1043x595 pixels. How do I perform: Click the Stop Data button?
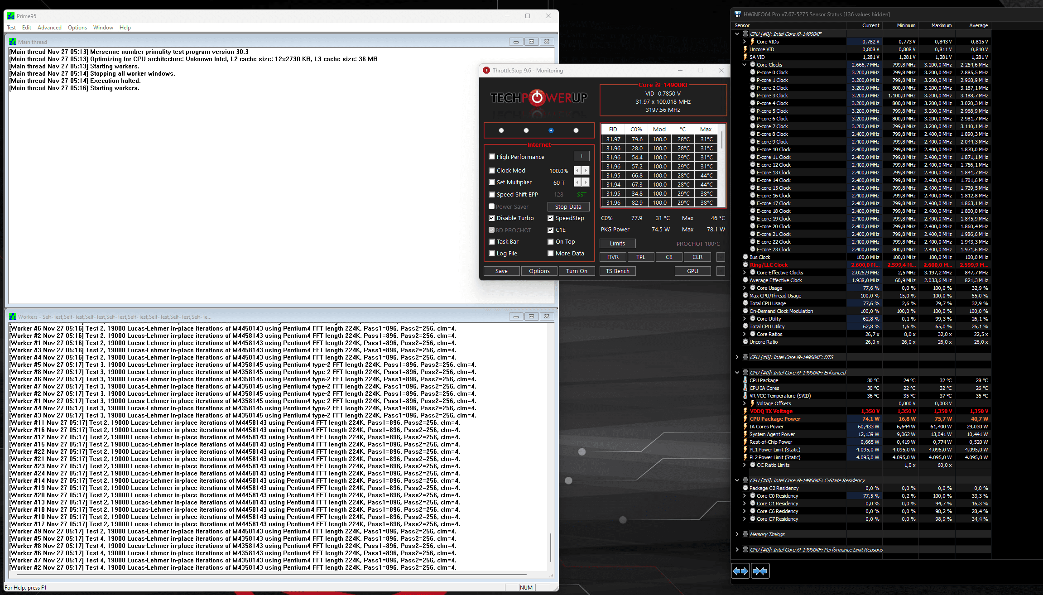tap(568, 206)
